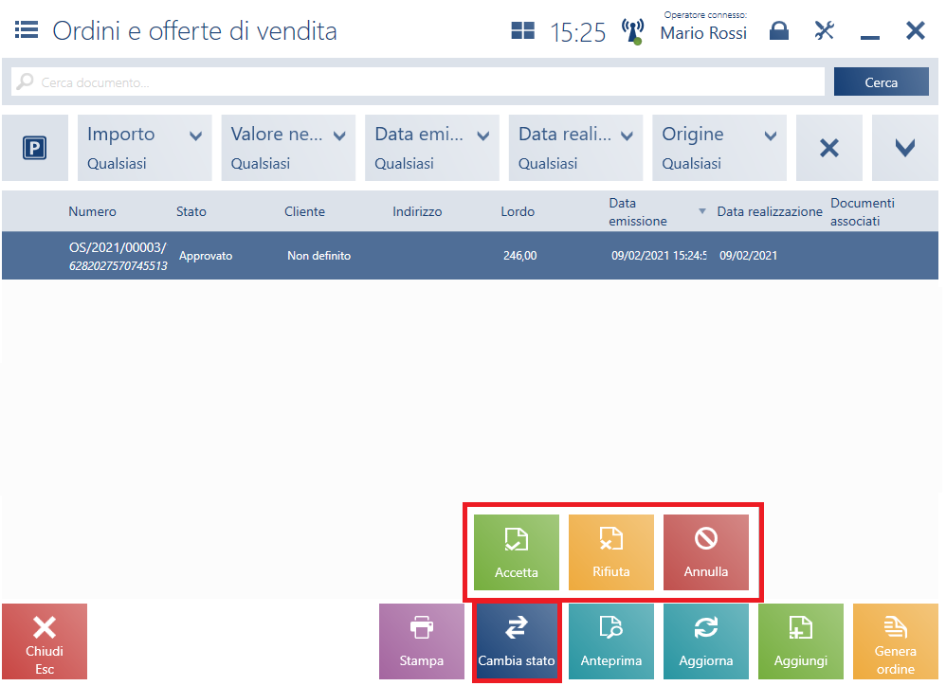The width and height of the screenshot is (946, 686).
Task: Click the search magnifier icon
Action: [x=25, y=81]
